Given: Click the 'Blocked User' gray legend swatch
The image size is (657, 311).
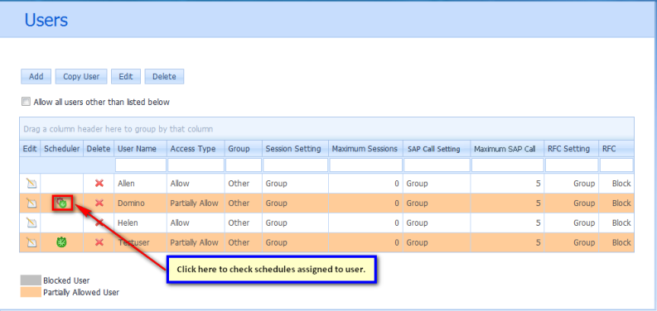Looking at the screenshot, I should (31, 280).
